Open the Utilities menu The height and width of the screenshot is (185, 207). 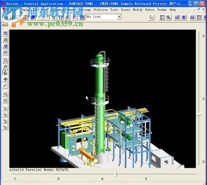[x=101, y=10]
